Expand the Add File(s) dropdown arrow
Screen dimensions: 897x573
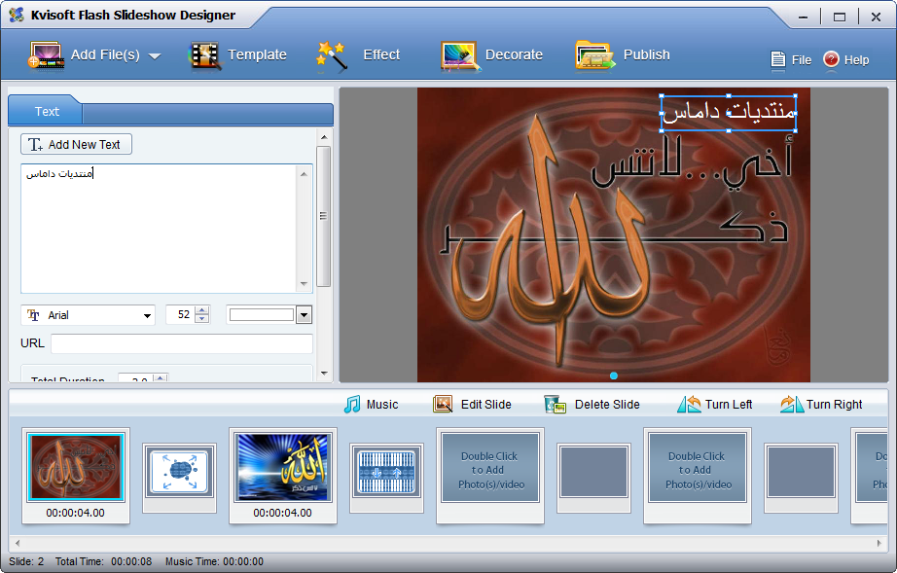click(x=155, y=56)
